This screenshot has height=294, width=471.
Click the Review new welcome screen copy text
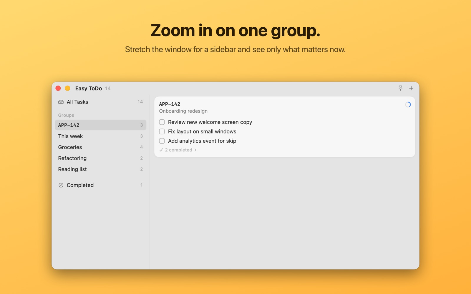(x=210, y=122)
